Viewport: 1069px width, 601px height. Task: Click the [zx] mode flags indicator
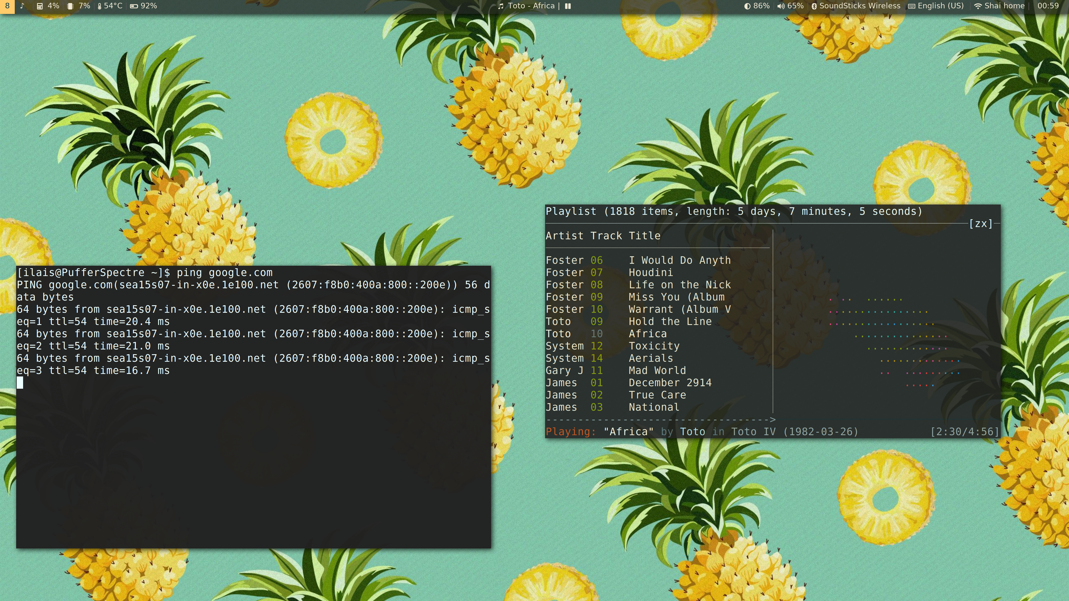click(x=980, y=224)
